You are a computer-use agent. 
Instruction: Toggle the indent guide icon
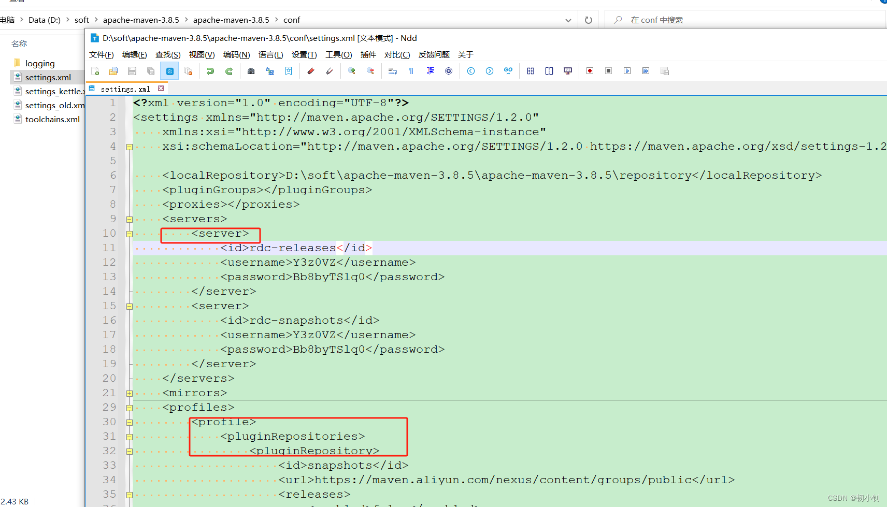click(430, 71)
